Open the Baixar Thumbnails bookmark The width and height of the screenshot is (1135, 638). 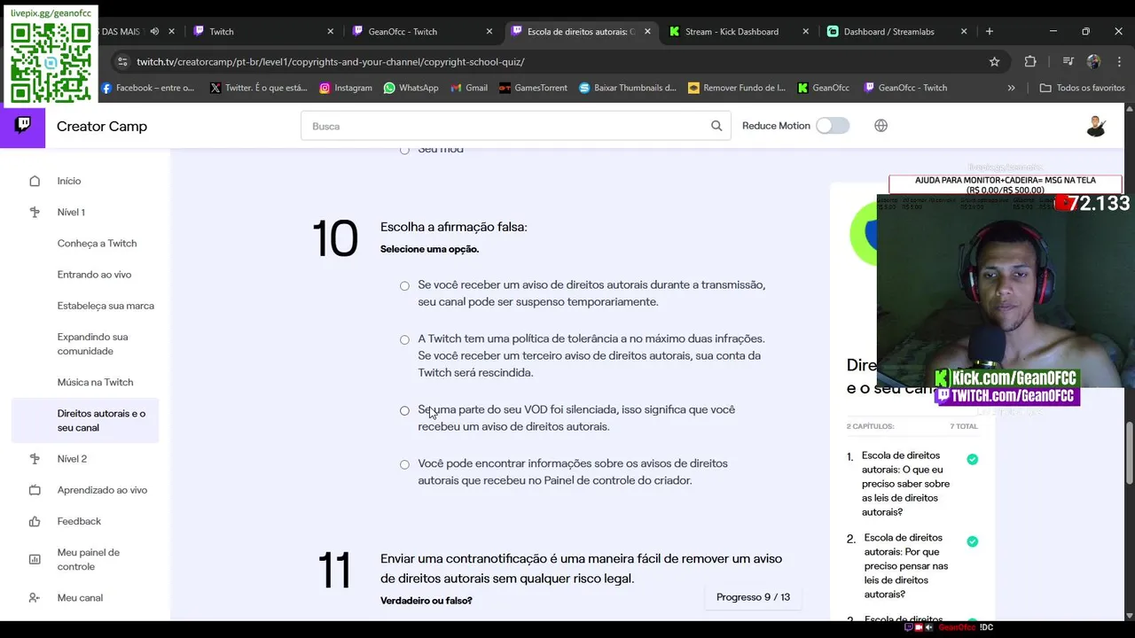628,88
